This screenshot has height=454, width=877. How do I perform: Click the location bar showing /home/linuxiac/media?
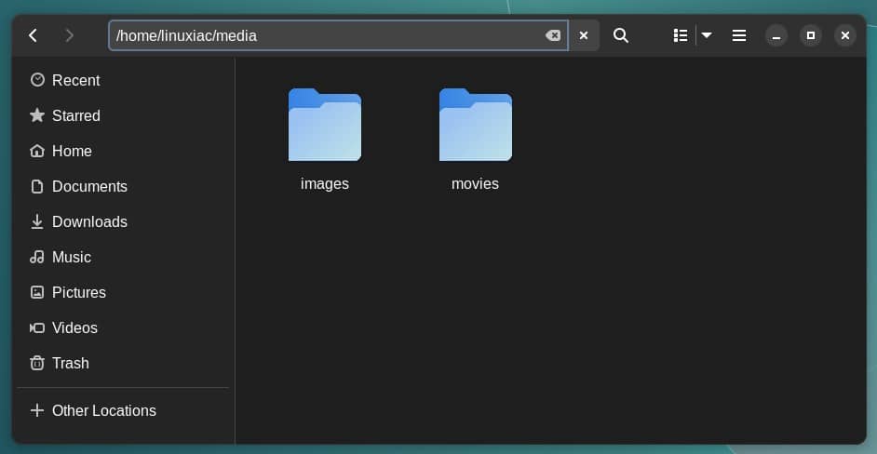338,35
